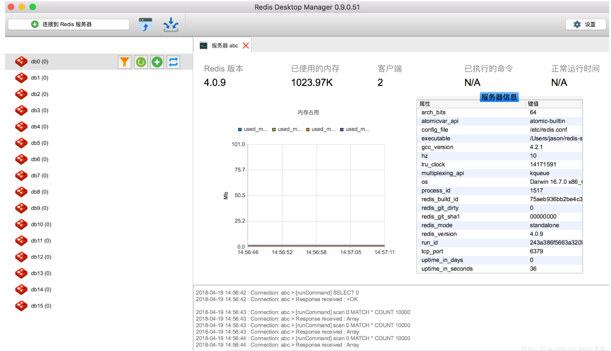The height and width of the screenshot is (351, 611).
Task: Select the arch_bits property row
Action: (500, 112)
